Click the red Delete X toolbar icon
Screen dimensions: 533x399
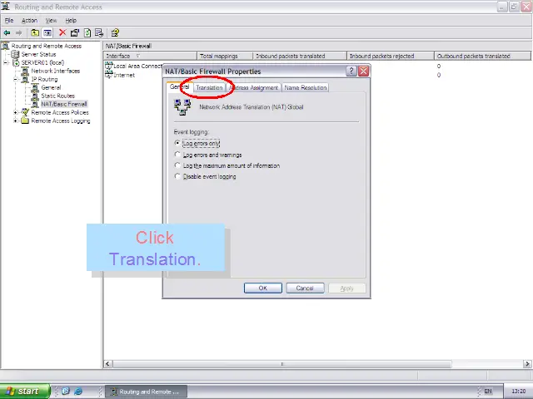62,32
